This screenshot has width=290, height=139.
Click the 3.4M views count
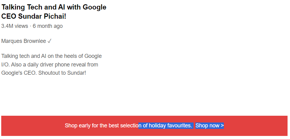(x=15, y=26)
